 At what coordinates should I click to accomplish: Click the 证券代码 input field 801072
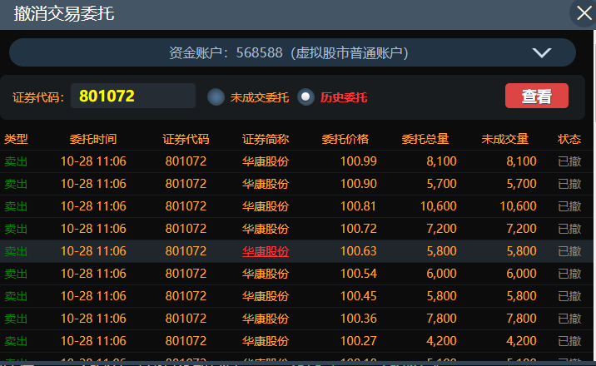coord(133,96)
